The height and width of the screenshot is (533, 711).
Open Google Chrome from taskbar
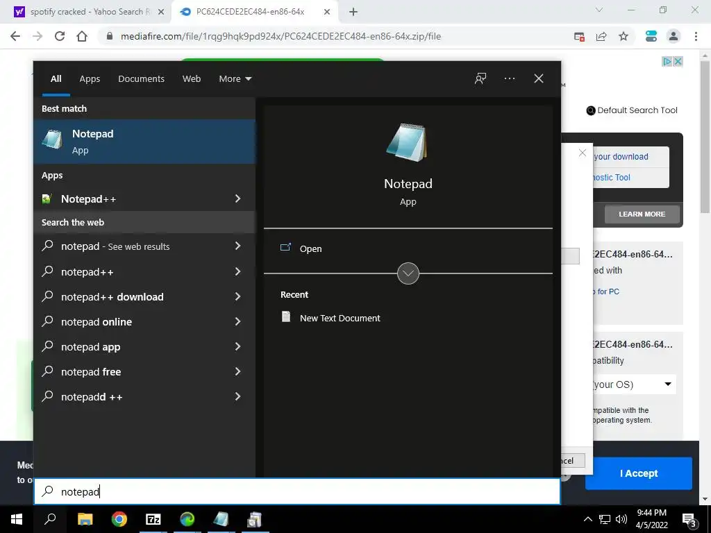(x=119, y=519)
